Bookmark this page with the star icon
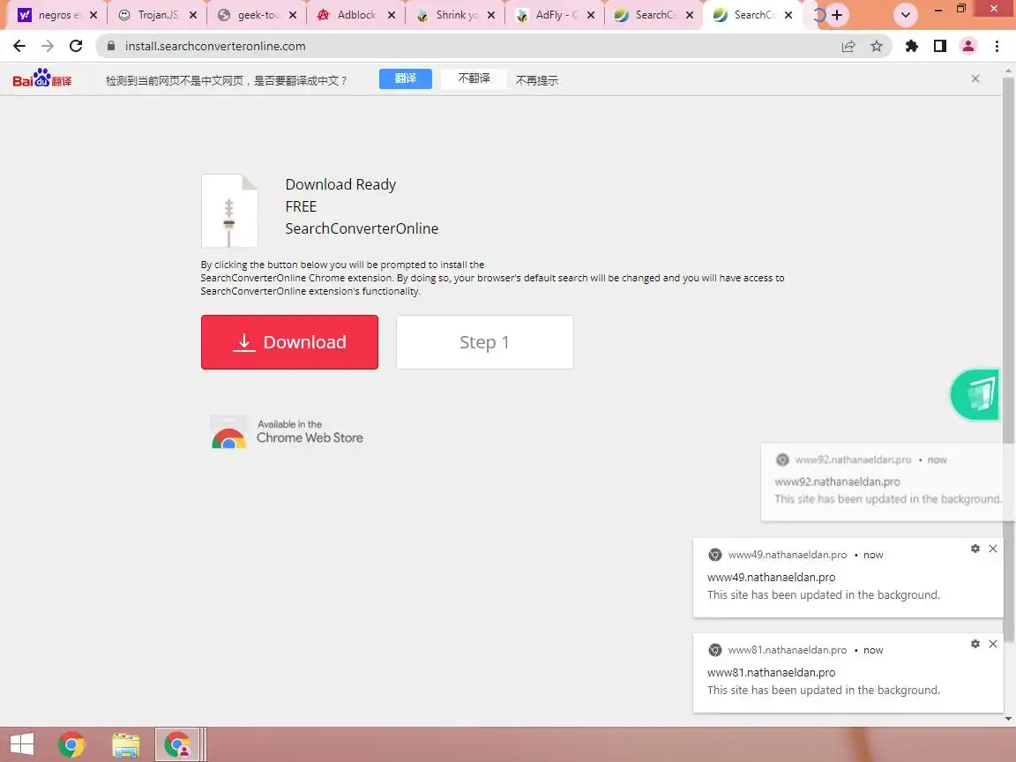 click(877, 46)
